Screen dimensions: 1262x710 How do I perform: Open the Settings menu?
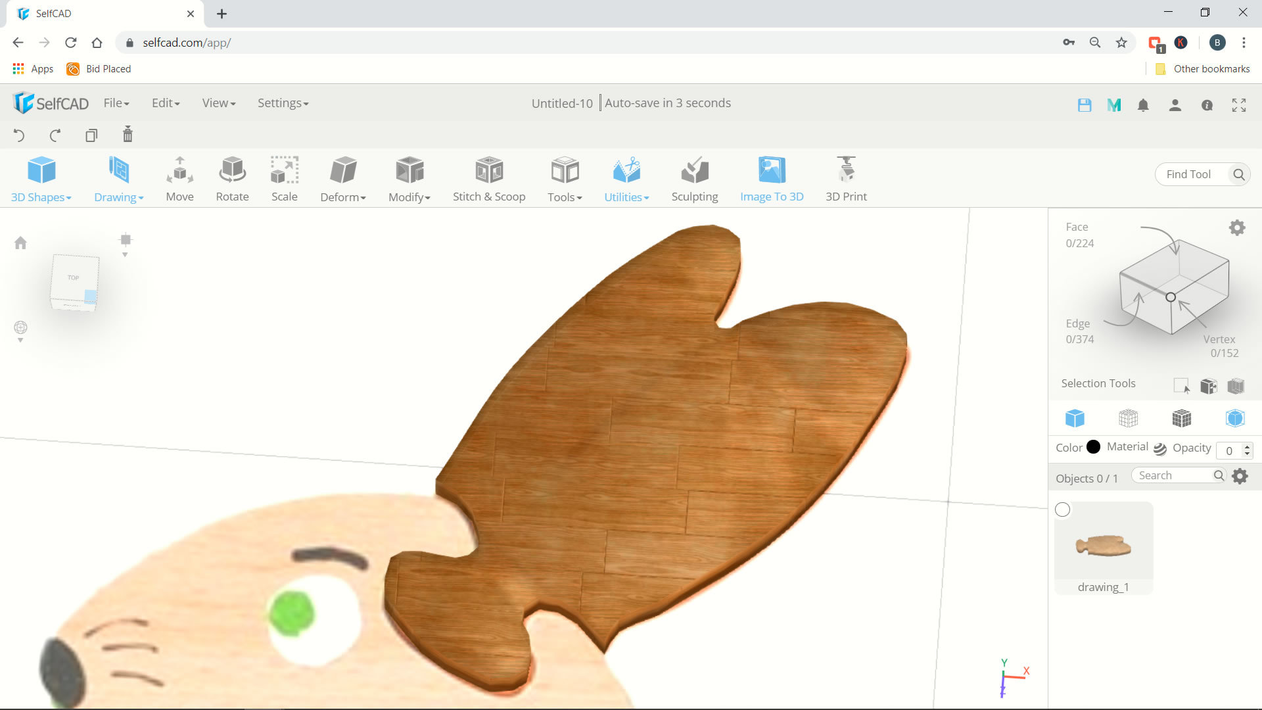point(283,103)
